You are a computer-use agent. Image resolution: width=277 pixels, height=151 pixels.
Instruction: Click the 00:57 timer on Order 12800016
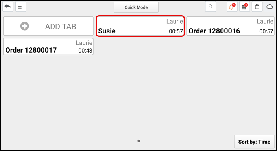coord(266,31)
